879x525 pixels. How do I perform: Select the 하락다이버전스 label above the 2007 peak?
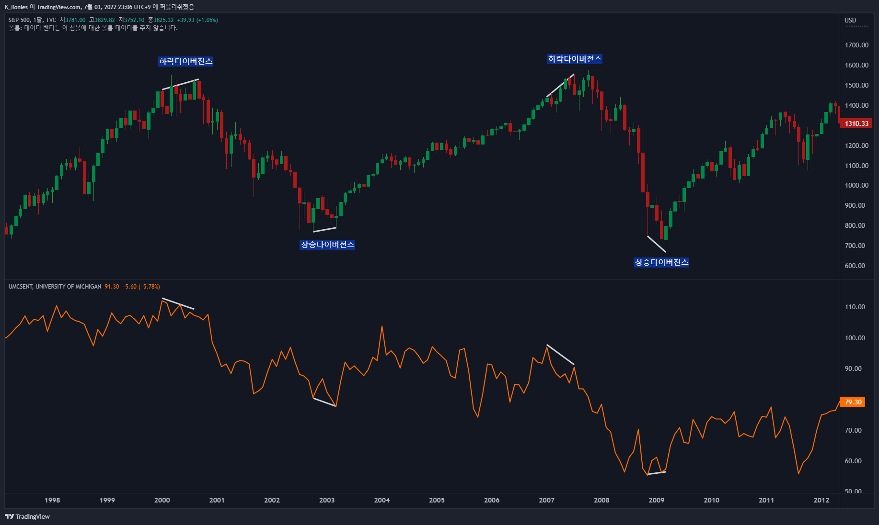575,59
